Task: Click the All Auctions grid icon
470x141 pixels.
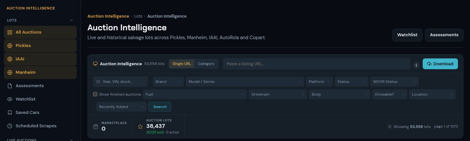Action: point(9,32)
